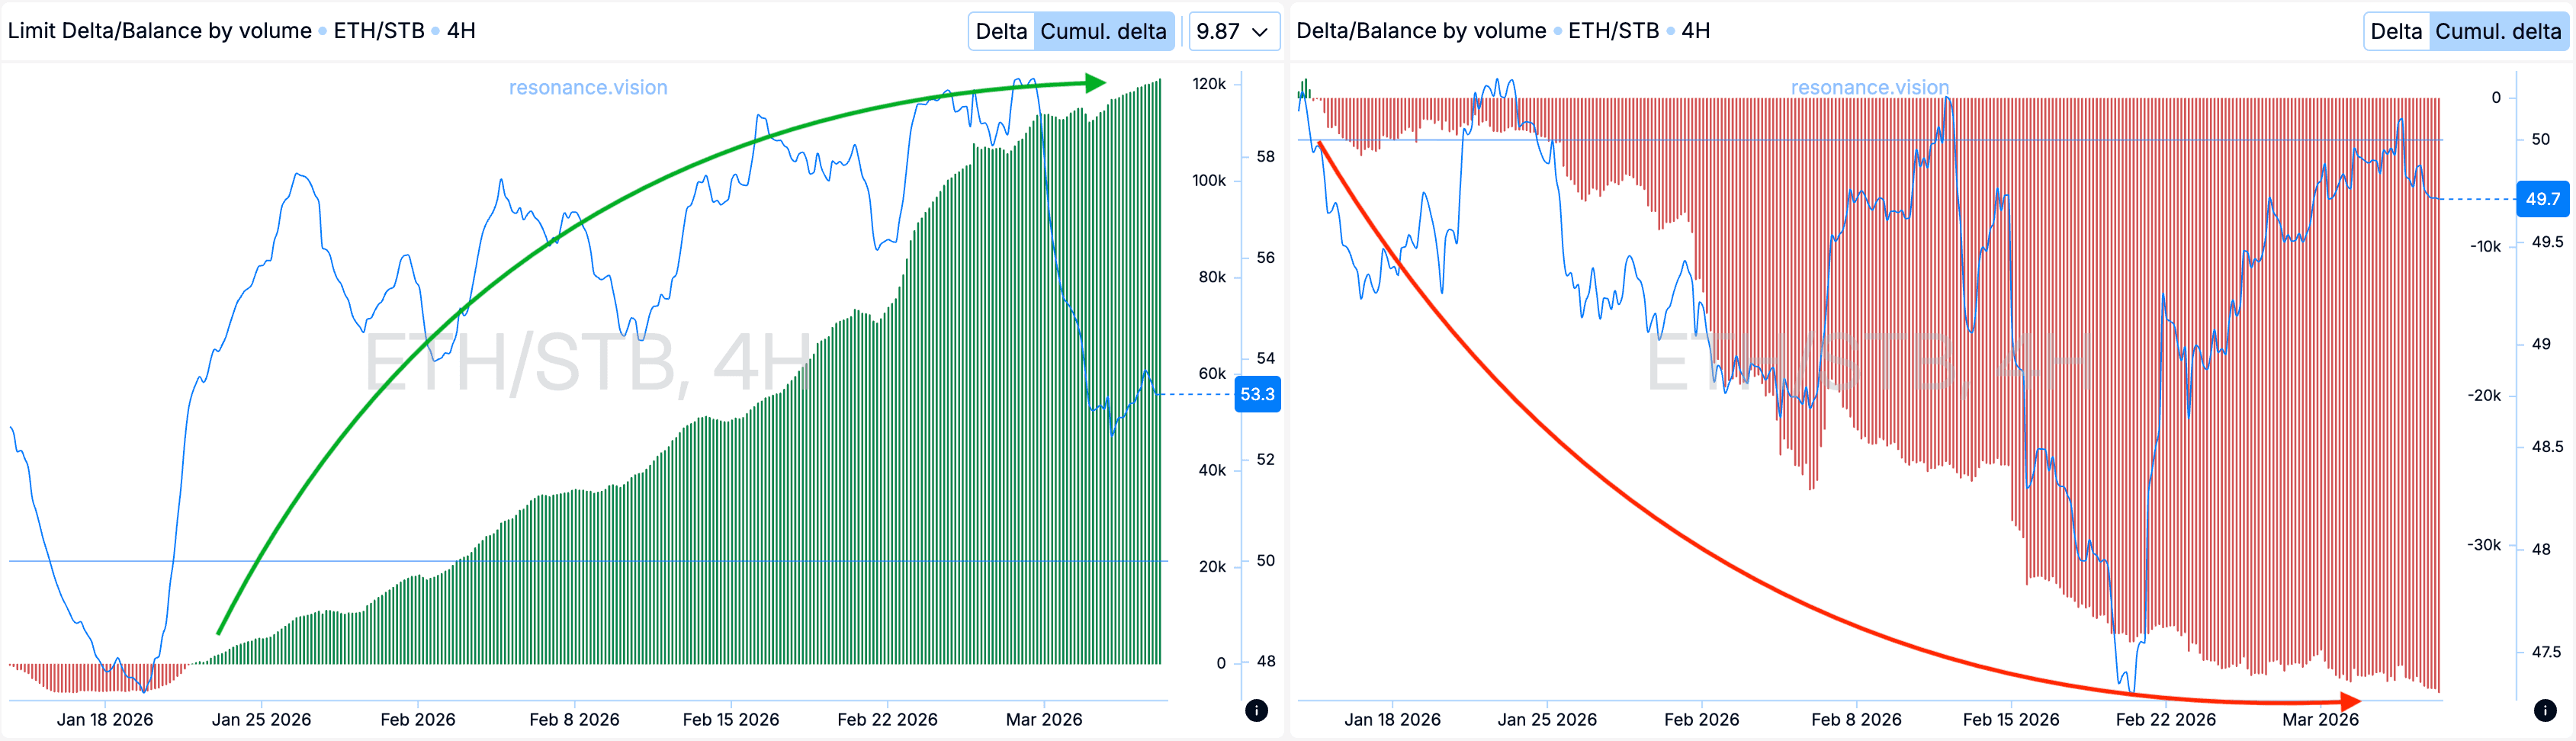The image size is (2576, 741).
Task: Click the green trend arrow head
Action: 1096,82
